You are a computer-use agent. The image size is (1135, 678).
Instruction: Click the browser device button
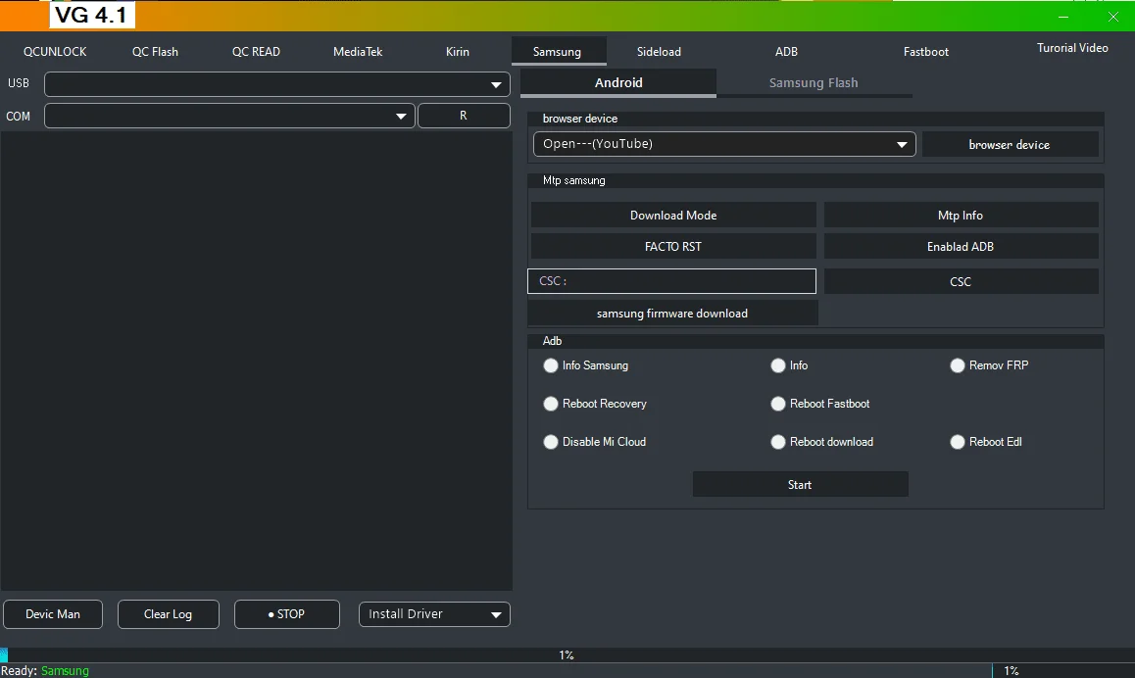(x=1010, y=144)
